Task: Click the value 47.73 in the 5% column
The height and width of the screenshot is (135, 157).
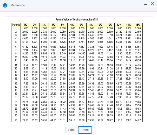Action: pyautogui.click(x=63, y=116)
